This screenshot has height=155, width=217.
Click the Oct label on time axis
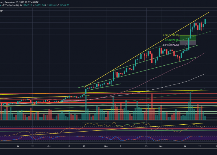click(49, 147)
